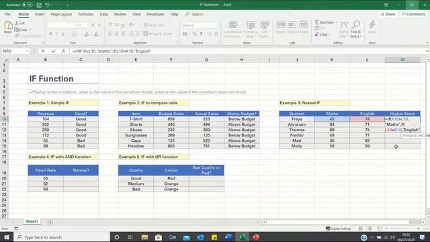Toggle Underline formatting
Viewport: 430px width, 242px height.
[x=63, y=34]
